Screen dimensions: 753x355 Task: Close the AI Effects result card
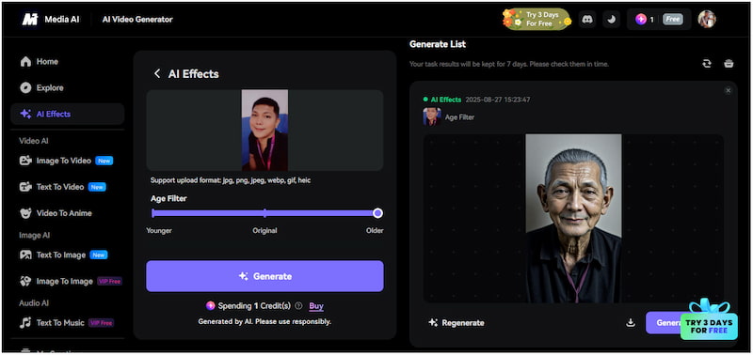pos(728,90)
